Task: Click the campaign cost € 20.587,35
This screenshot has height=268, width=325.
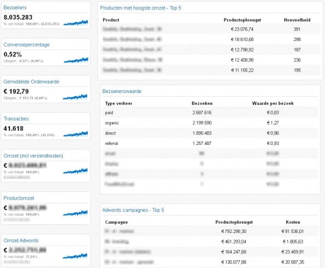Action: [293, 262]
